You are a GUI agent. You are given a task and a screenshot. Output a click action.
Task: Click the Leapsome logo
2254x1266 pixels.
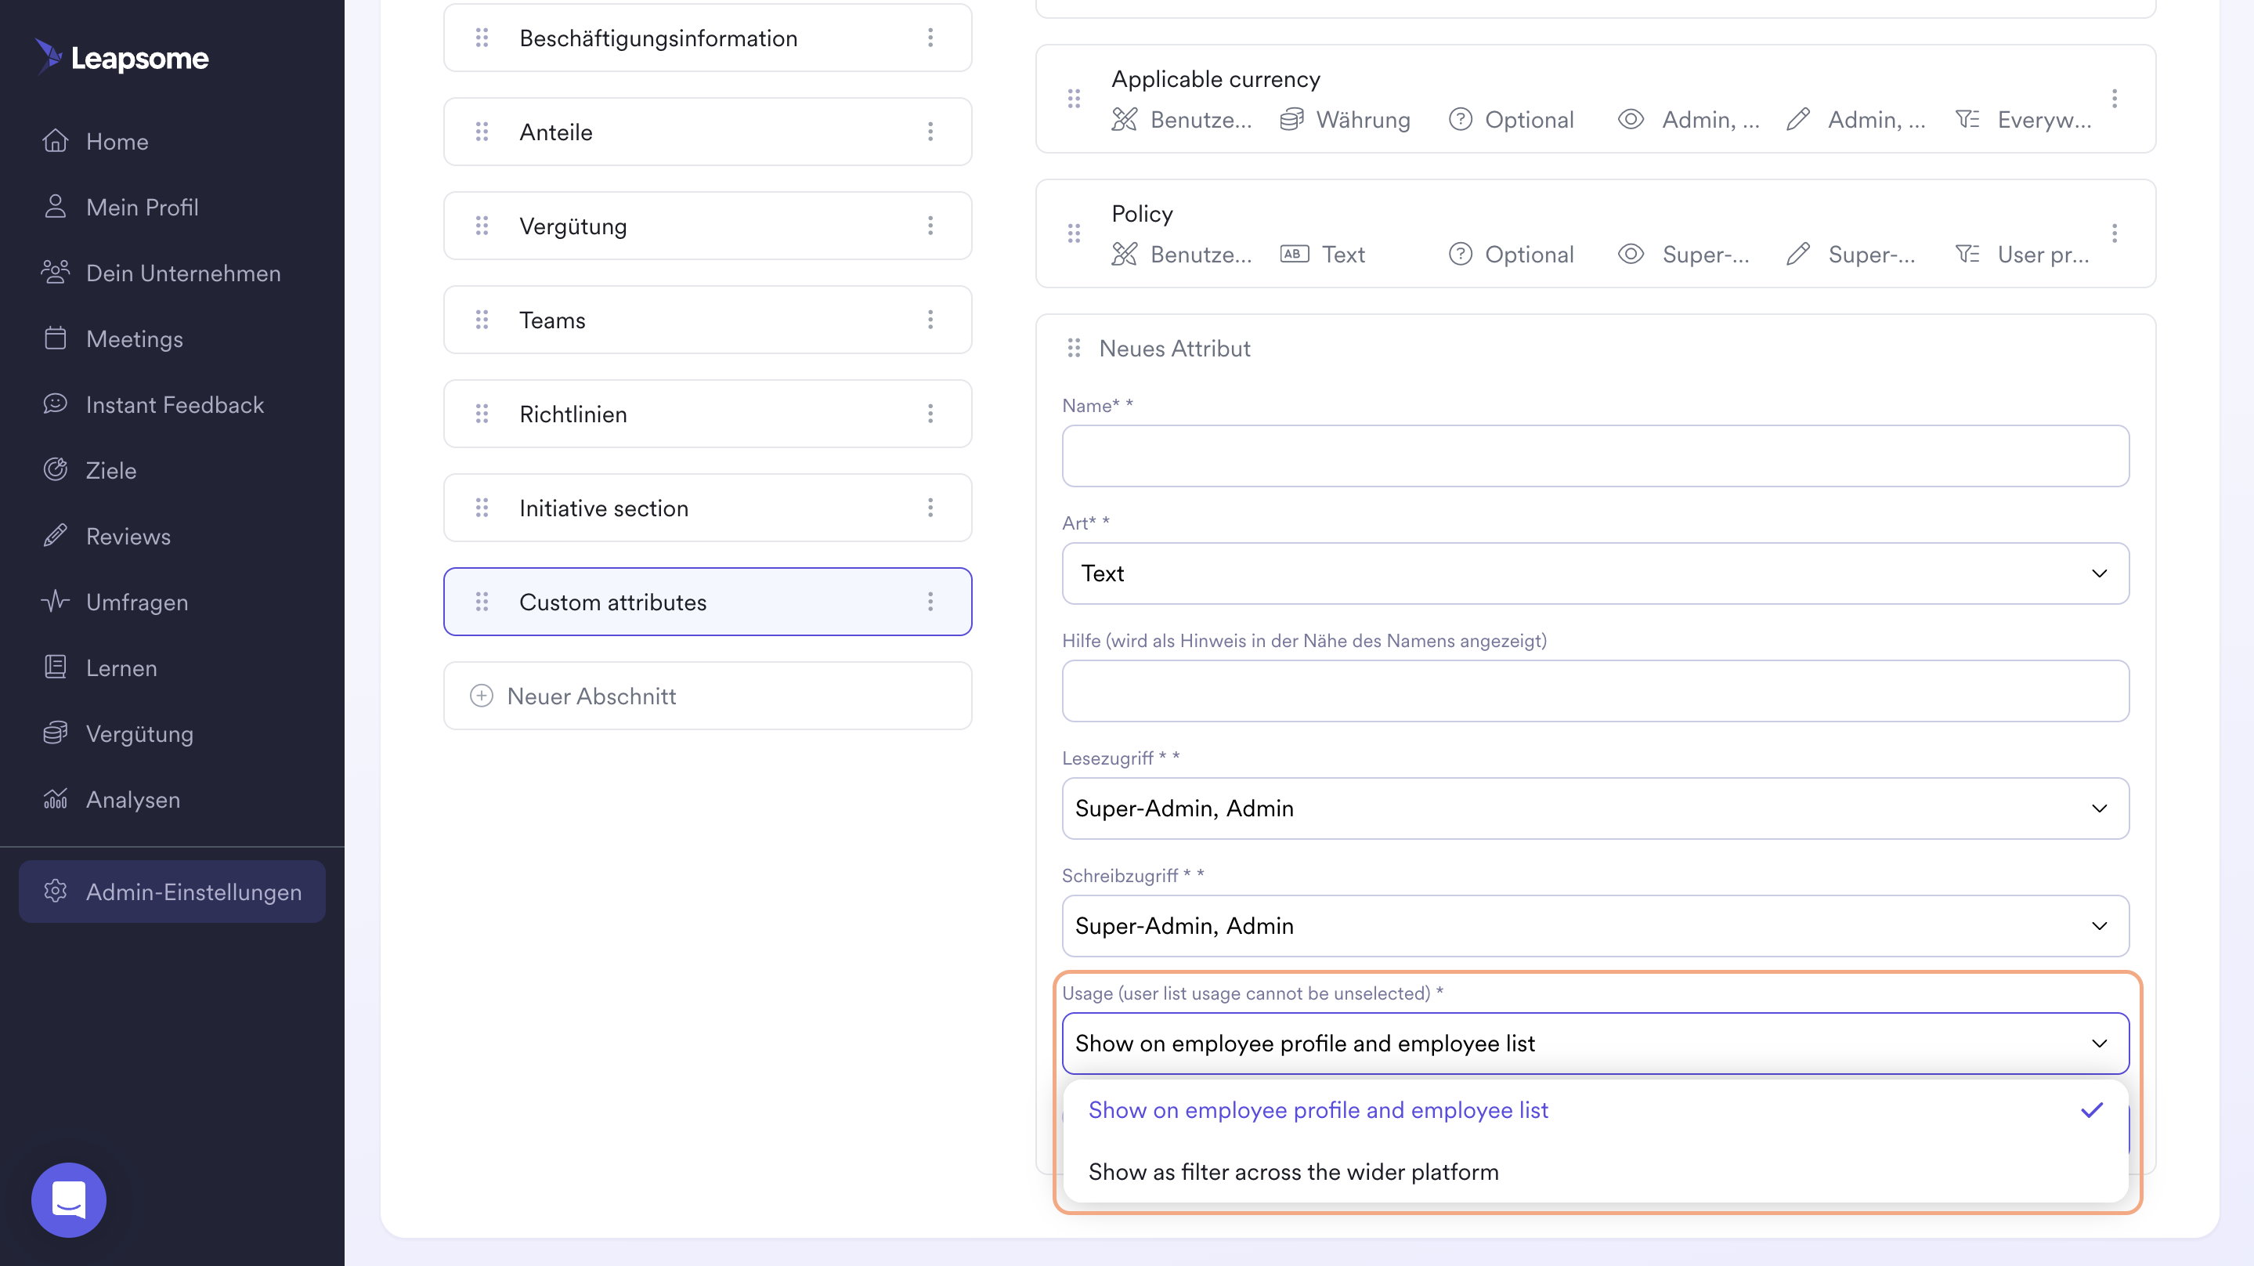click(121, 58)
